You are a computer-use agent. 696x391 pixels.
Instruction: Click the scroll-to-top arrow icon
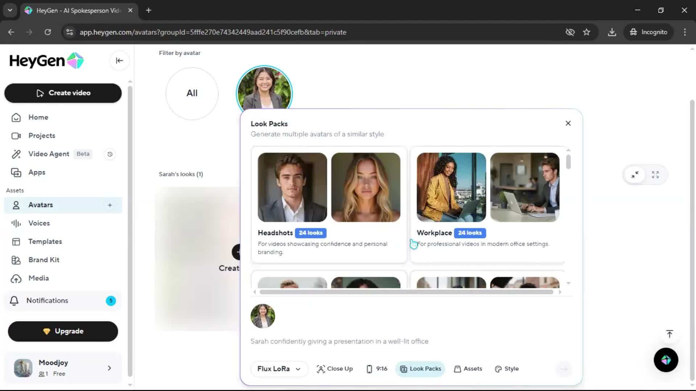pyautogui.click(x=669, y=334)
